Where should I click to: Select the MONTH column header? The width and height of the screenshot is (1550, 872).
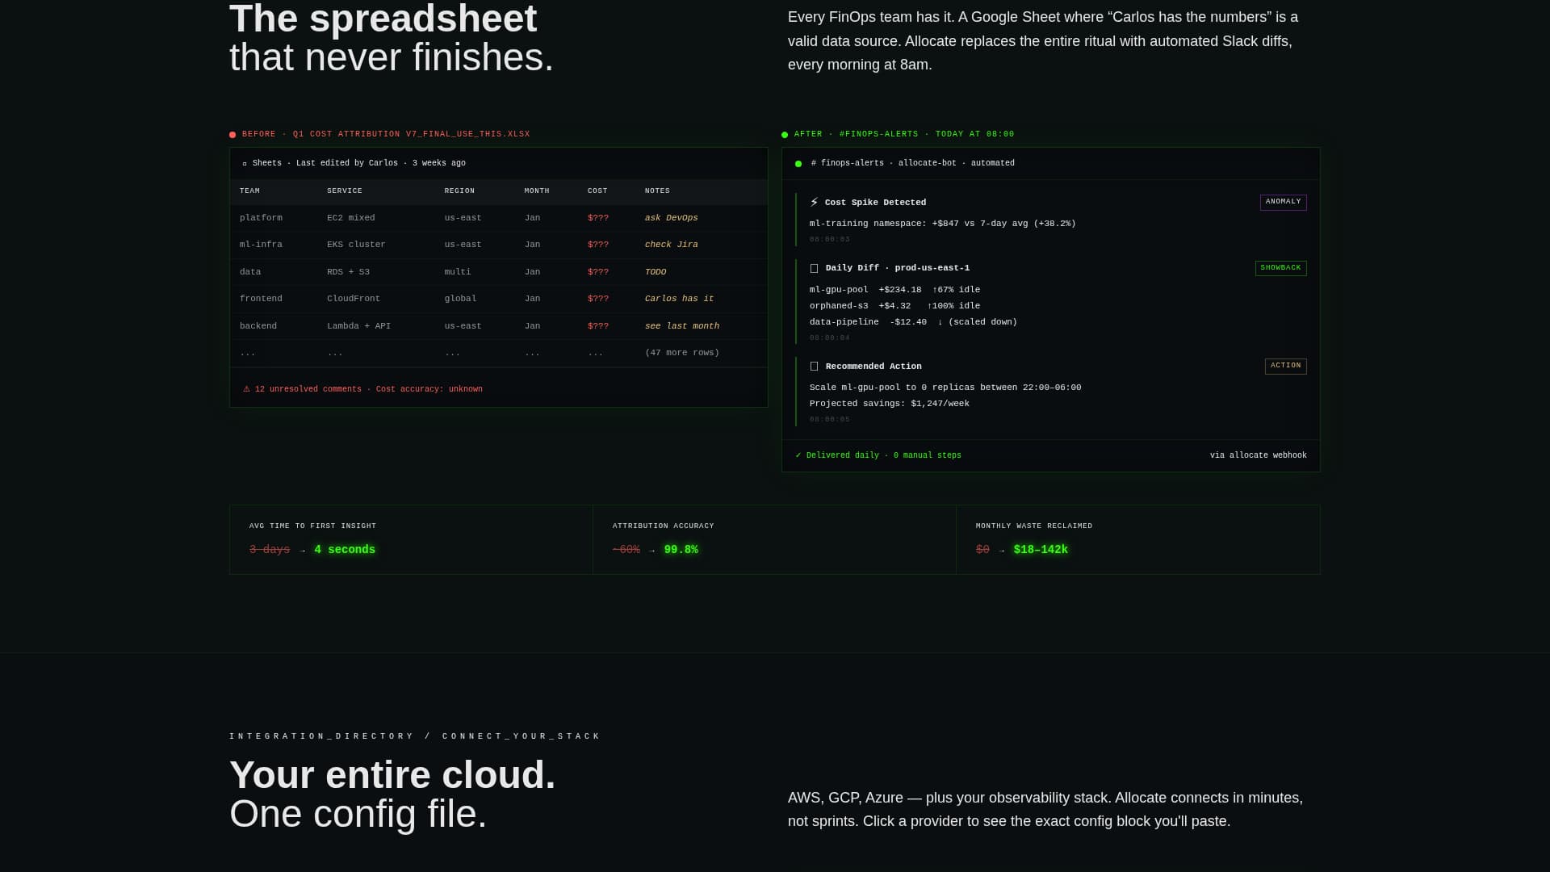point(537,191)
